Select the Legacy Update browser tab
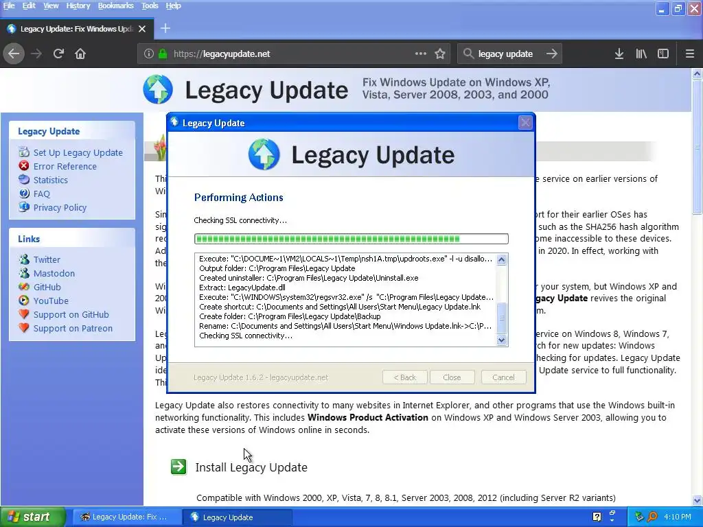This screenshot has width=703, height=527. pos(77,29)
